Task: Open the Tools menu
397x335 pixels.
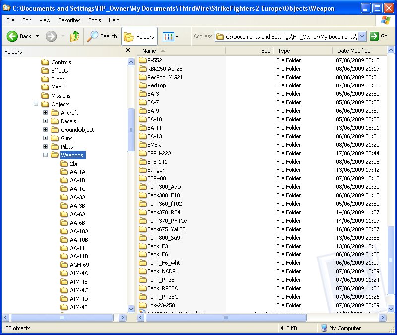Action: pos(95,20)
